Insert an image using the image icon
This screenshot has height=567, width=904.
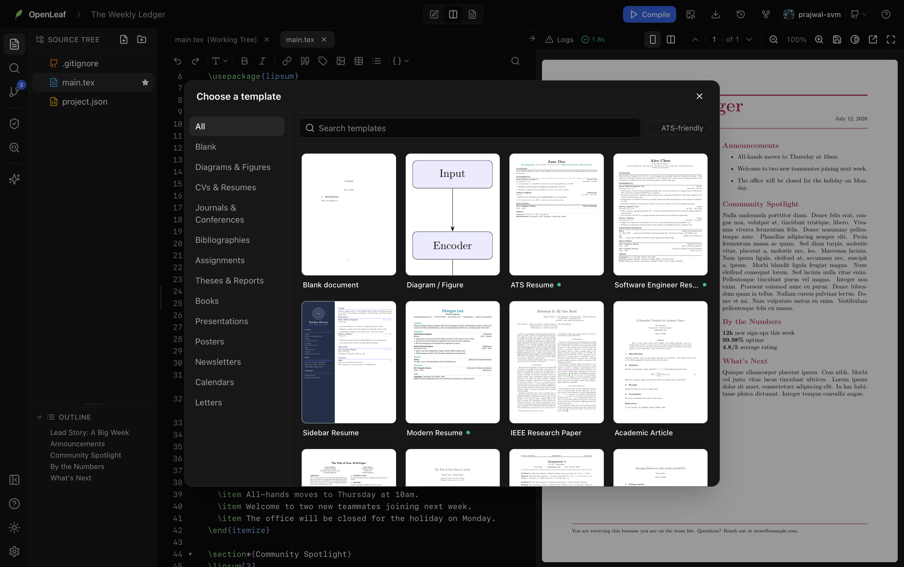(341, 61)
